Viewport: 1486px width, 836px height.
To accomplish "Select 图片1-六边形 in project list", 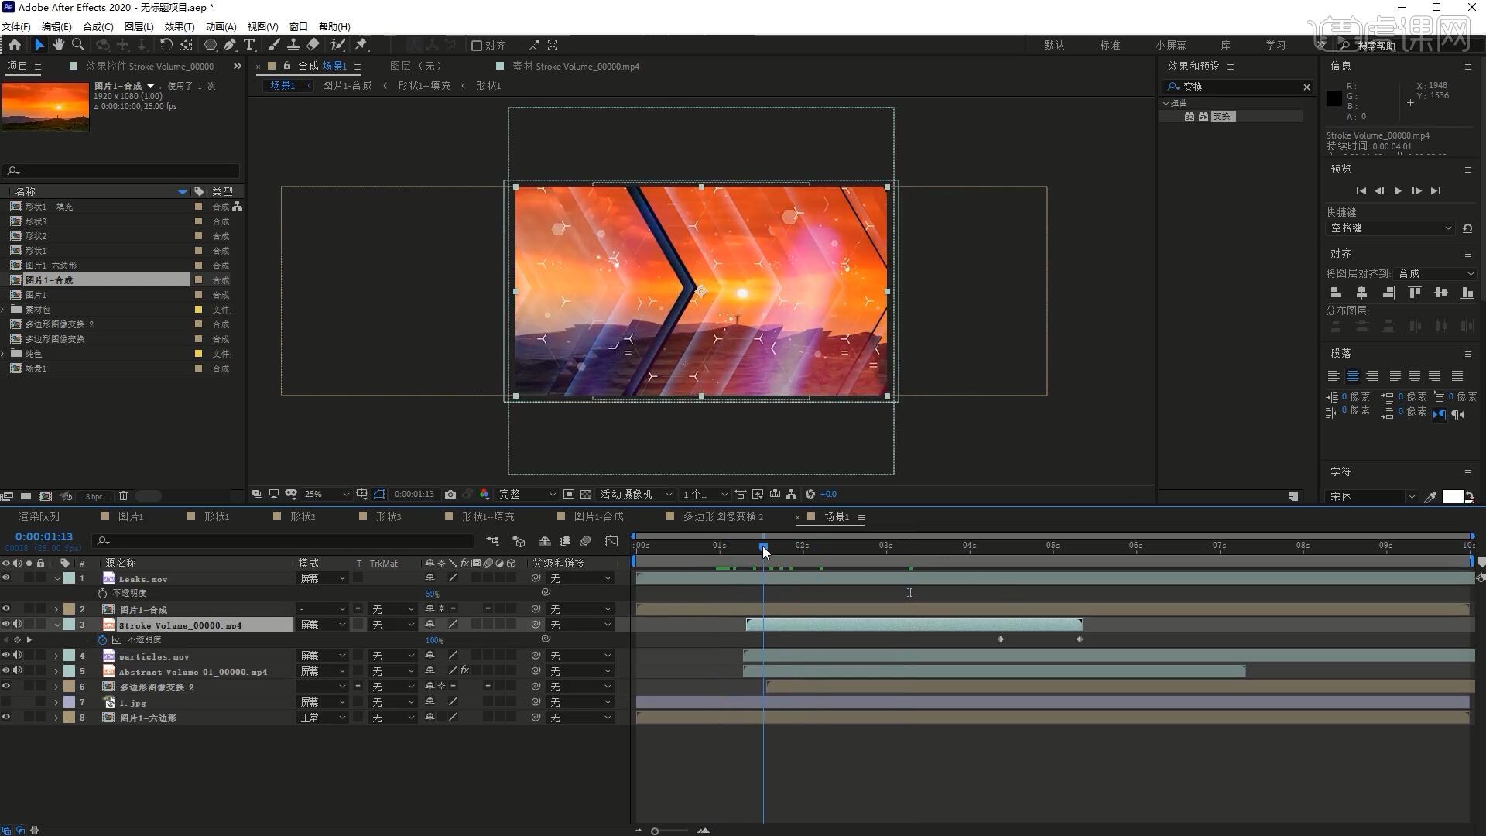I will point(51,266).
